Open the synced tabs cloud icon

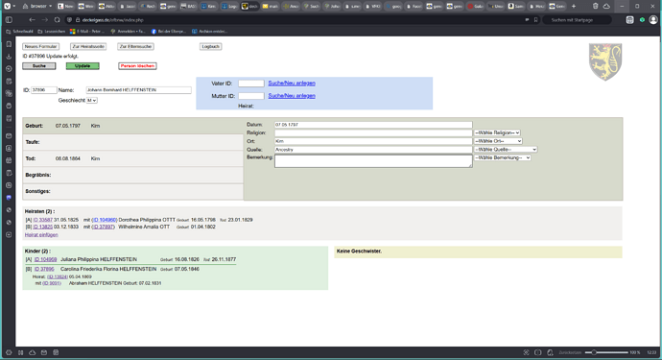click(x=606, y=7)
